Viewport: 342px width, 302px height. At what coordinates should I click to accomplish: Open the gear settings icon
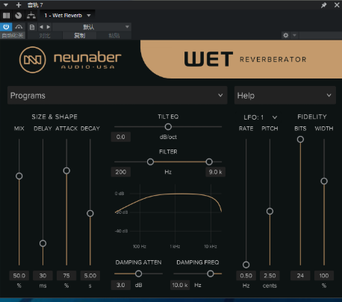click(x=286, y=35)
